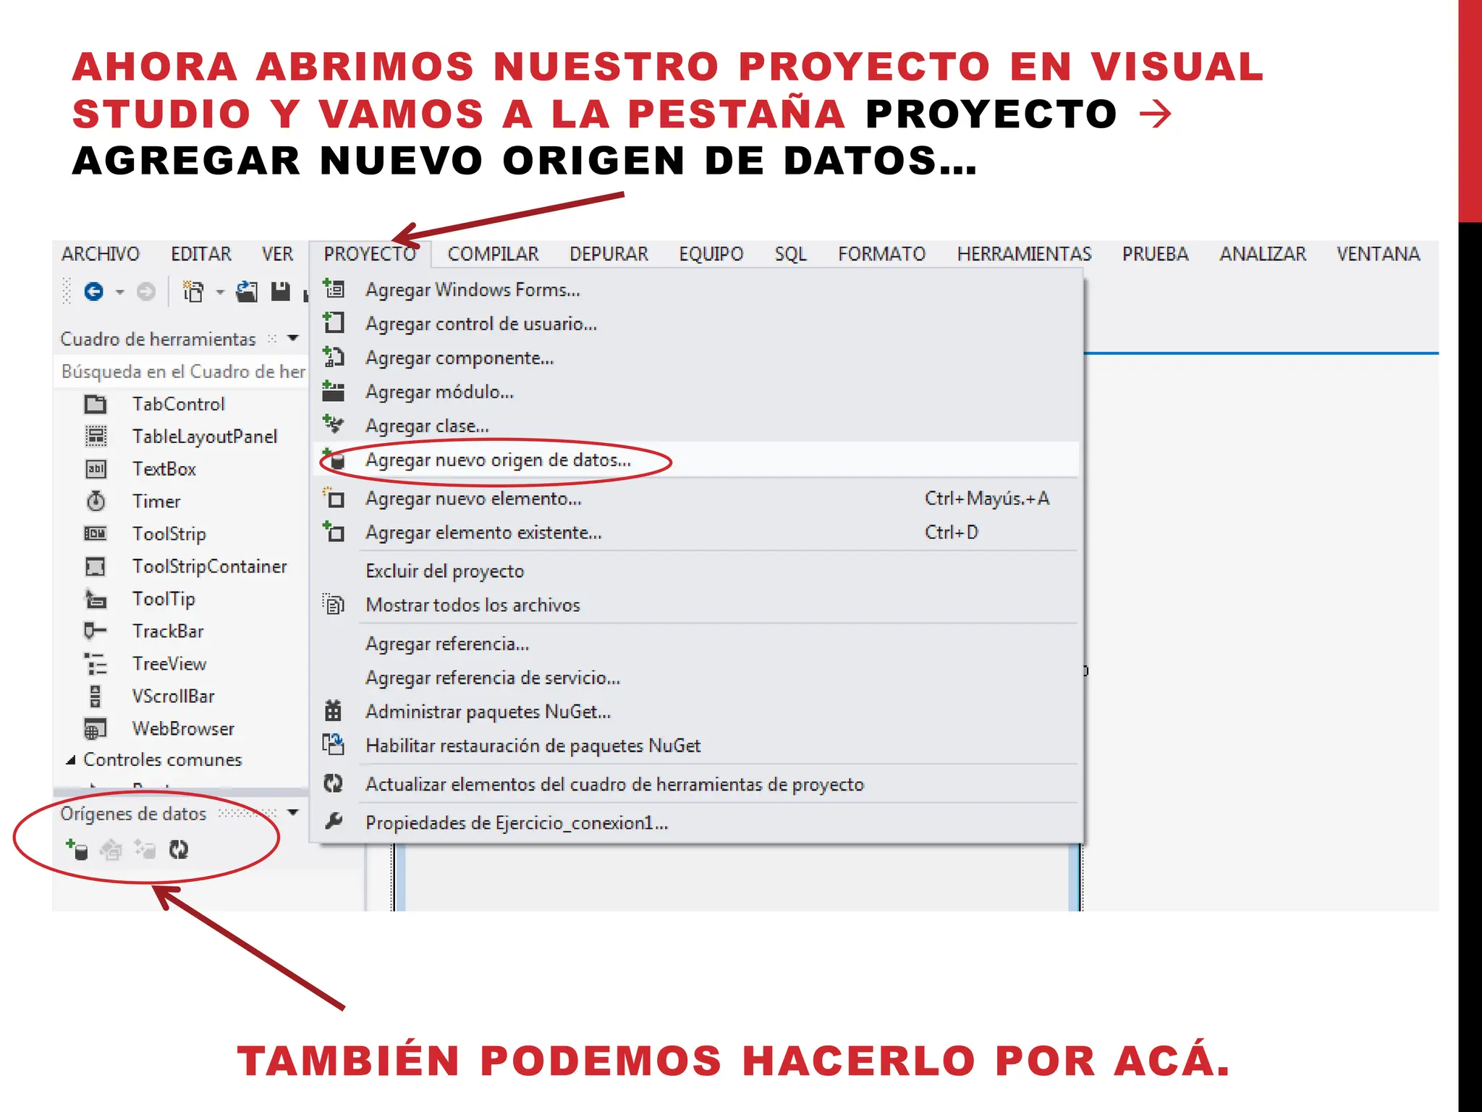Image resolution: width=1482 pixels, height=1112 pixels.
Task: Click the TreeView control icon
Action: [x=96, y=663]
